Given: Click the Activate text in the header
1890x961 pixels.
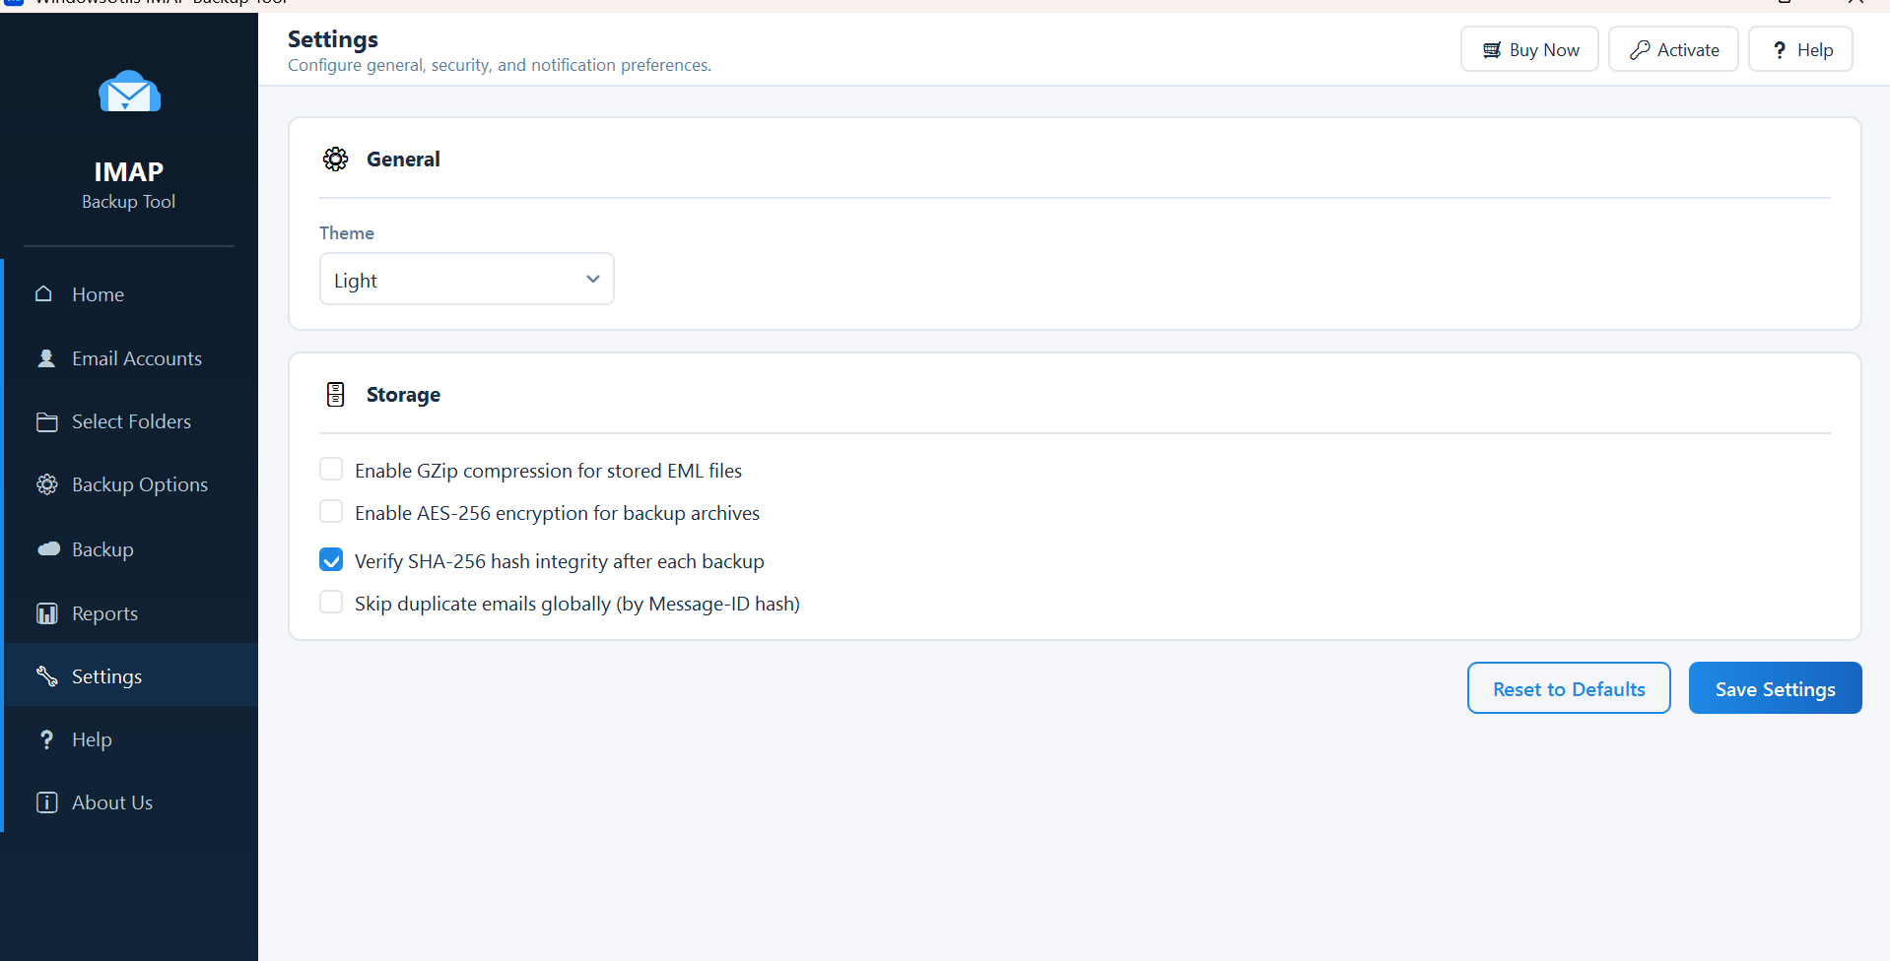Looking at the screenshot, I should point(1688,50).
